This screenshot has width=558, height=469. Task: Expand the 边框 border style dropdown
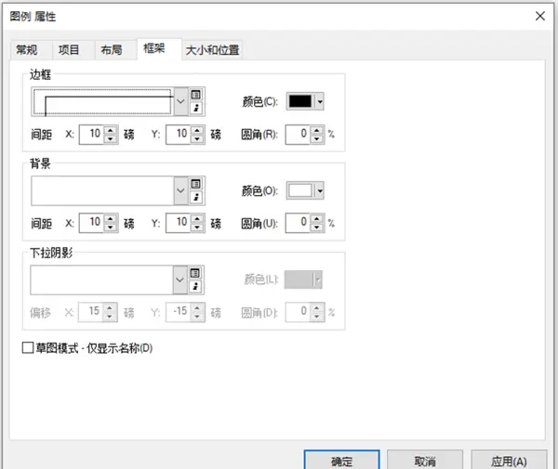coord(181,101)
